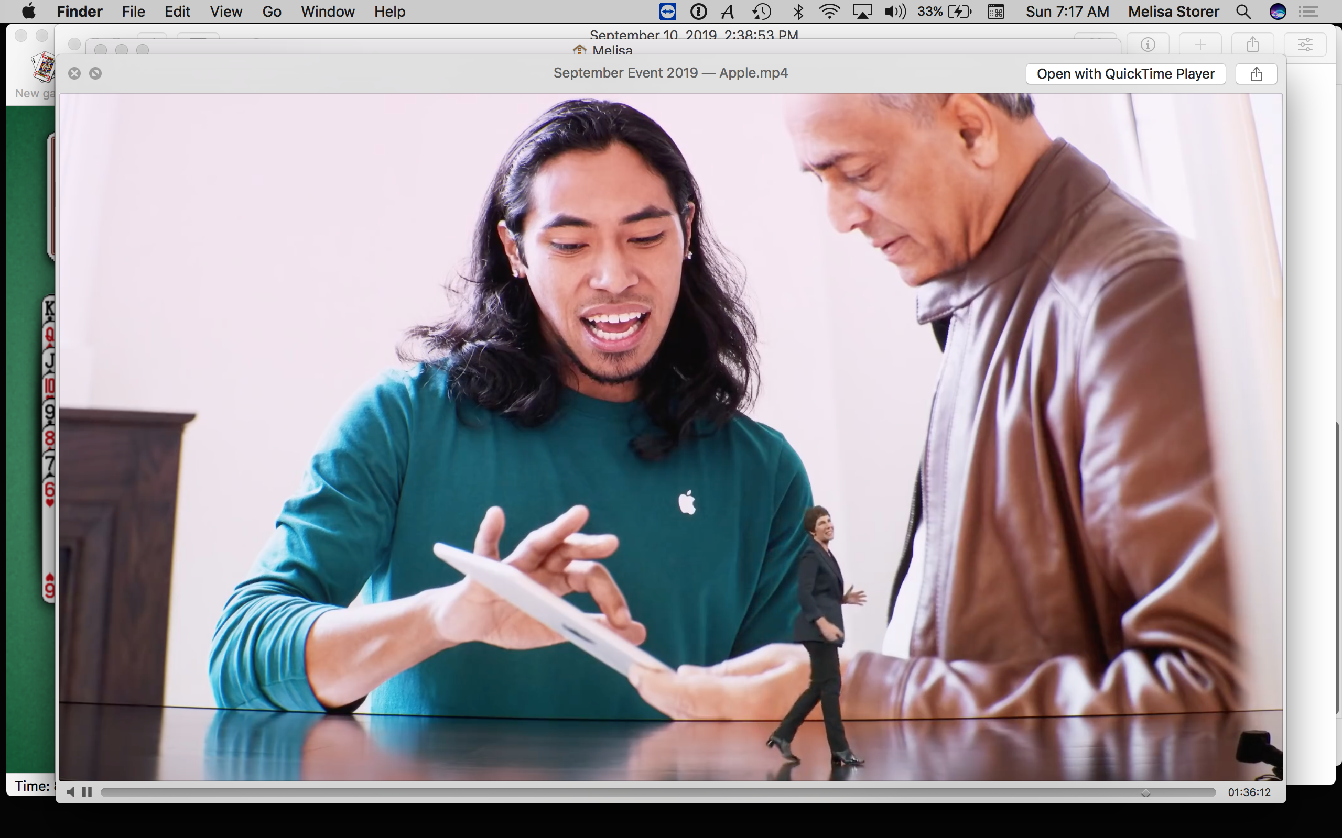Click the Melisa home folder title

coord(603,50)
